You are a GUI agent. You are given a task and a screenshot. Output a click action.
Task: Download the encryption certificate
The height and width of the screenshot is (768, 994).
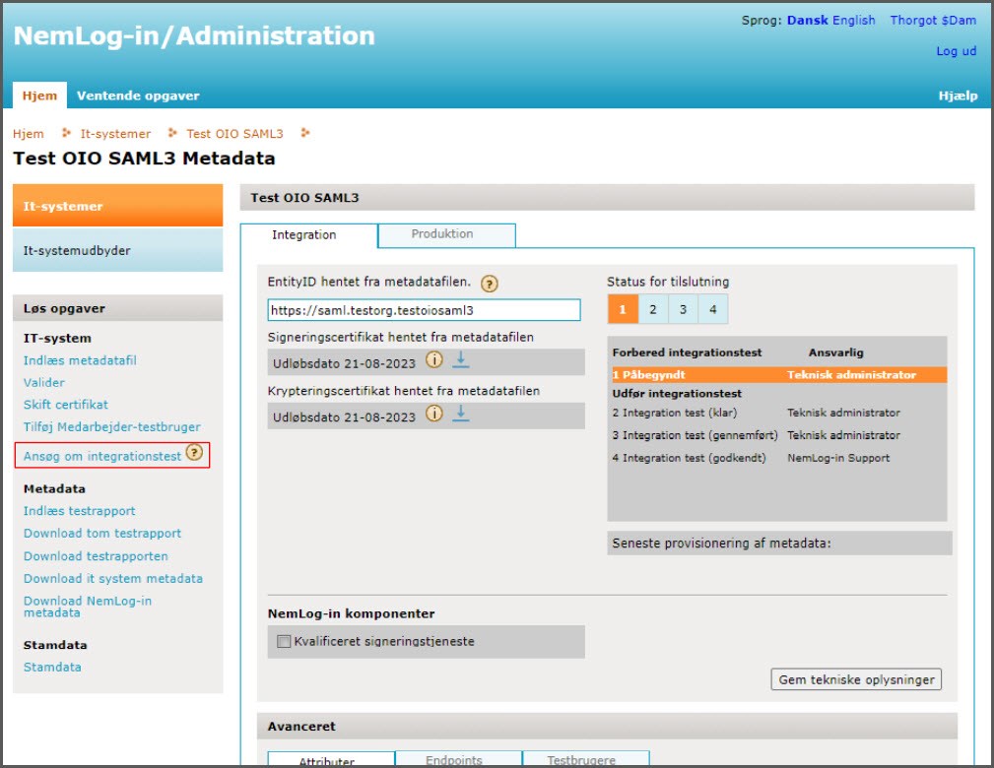tap(461, 414)
